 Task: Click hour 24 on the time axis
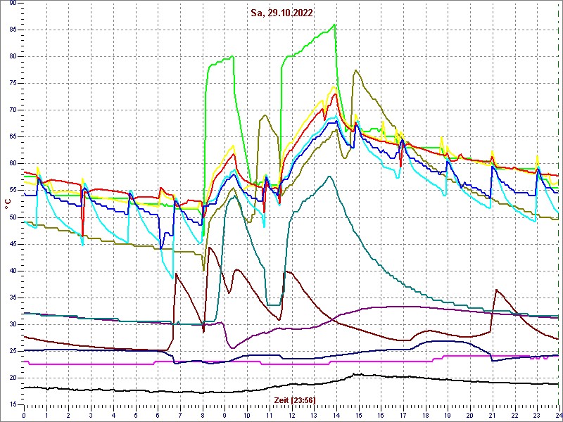[558, 415]
